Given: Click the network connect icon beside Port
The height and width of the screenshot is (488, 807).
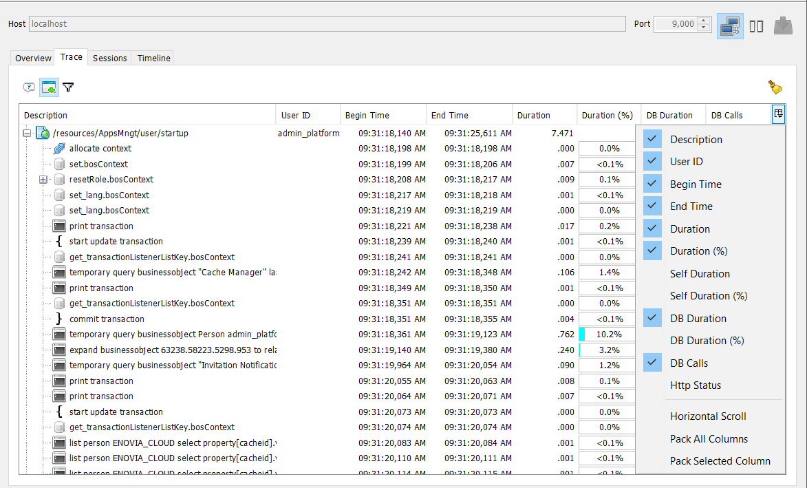Looking at the screenshot, I should 730,25.
